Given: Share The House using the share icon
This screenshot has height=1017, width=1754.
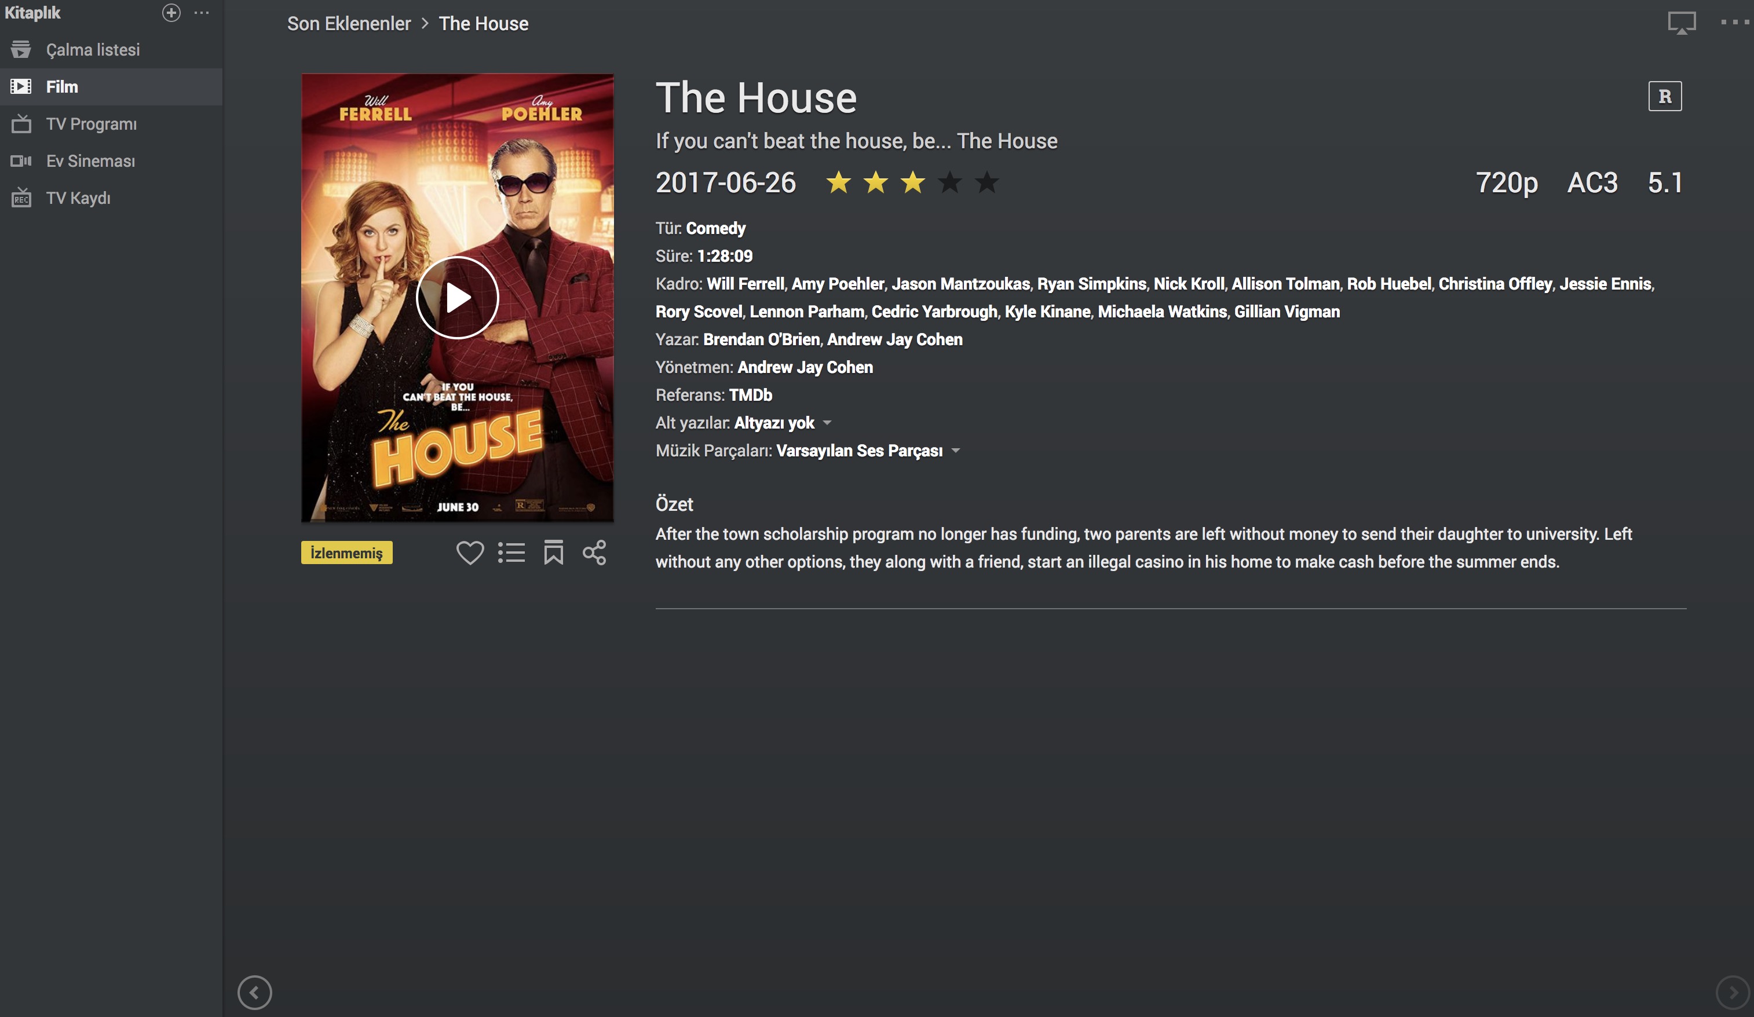Looking at the screenshot, I should (594, 553).
